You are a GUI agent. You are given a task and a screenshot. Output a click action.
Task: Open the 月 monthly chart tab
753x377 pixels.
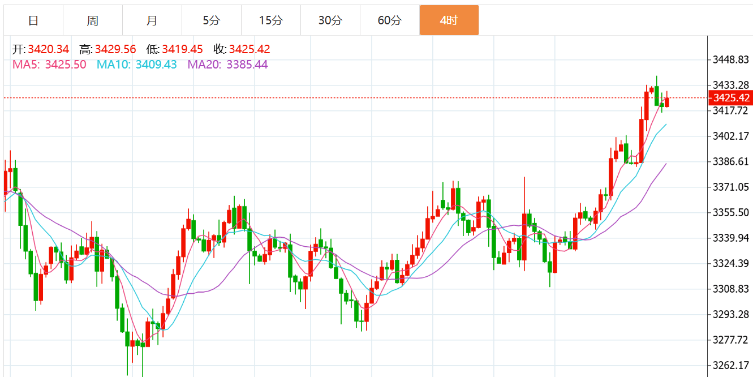152,21
